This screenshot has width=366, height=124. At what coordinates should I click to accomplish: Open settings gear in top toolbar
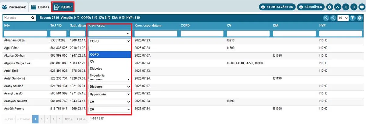(x=330, y=7)
